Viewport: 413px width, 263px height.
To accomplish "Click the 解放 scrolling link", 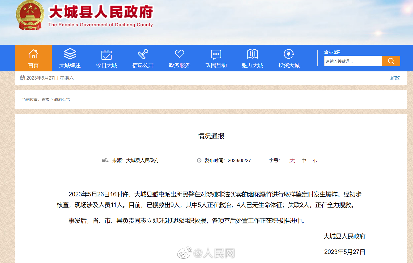I will click(x=395, y=78).
